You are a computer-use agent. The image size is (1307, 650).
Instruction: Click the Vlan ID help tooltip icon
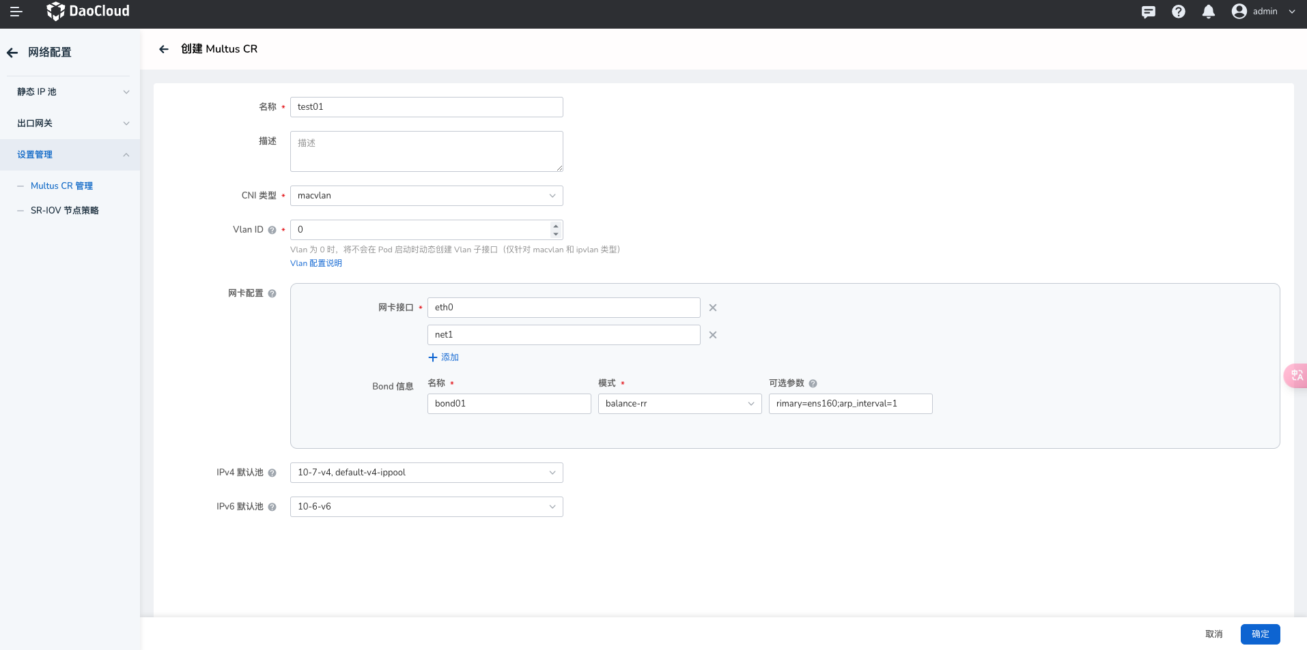[272, 231]
